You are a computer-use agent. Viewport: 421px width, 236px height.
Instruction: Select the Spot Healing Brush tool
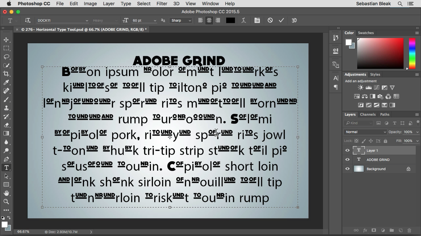point(6,91)
